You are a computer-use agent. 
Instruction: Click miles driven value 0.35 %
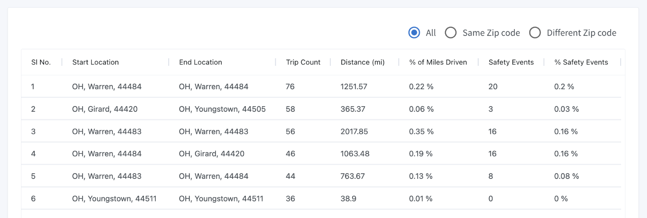(421, 132)
